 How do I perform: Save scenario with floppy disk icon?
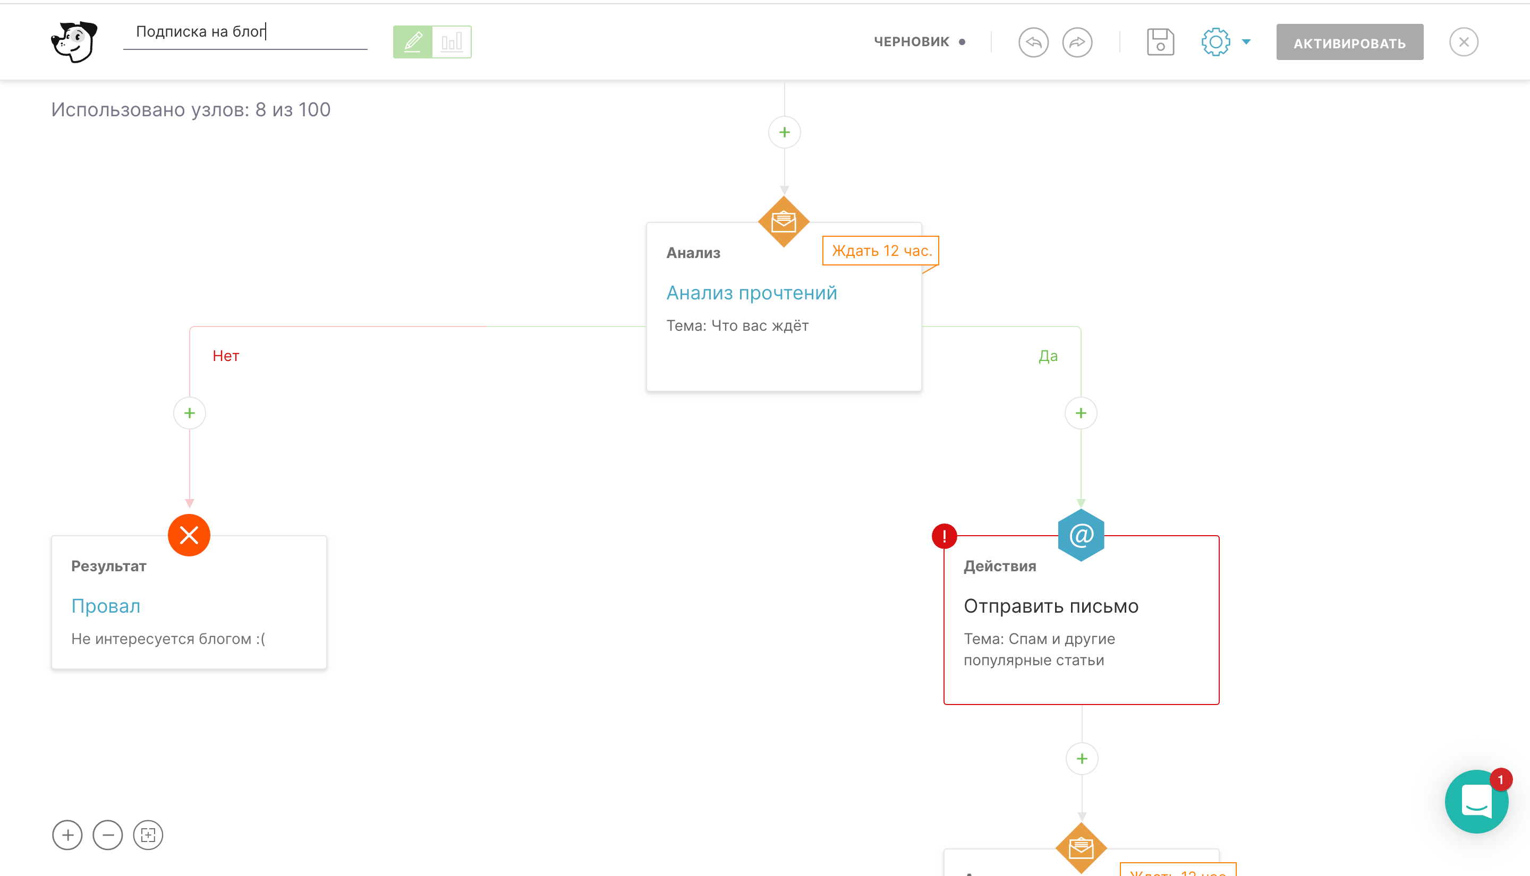coord(1160,42)
